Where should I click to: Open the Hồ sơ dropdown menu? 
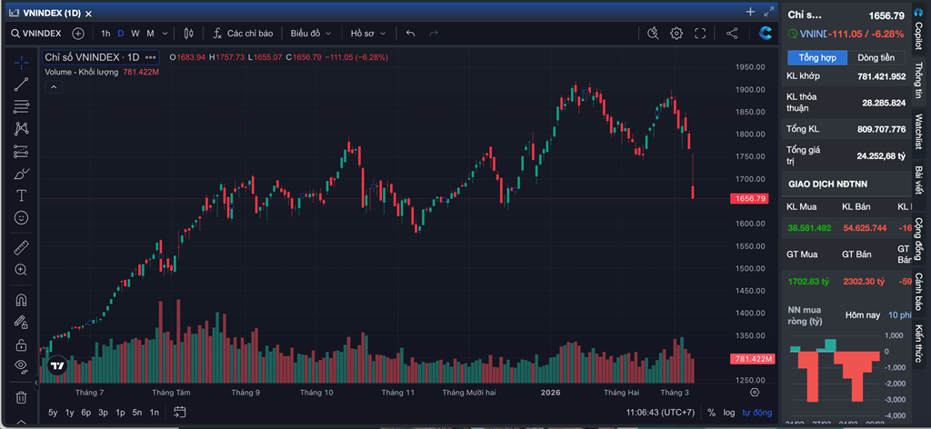click(x=368, y=34)
